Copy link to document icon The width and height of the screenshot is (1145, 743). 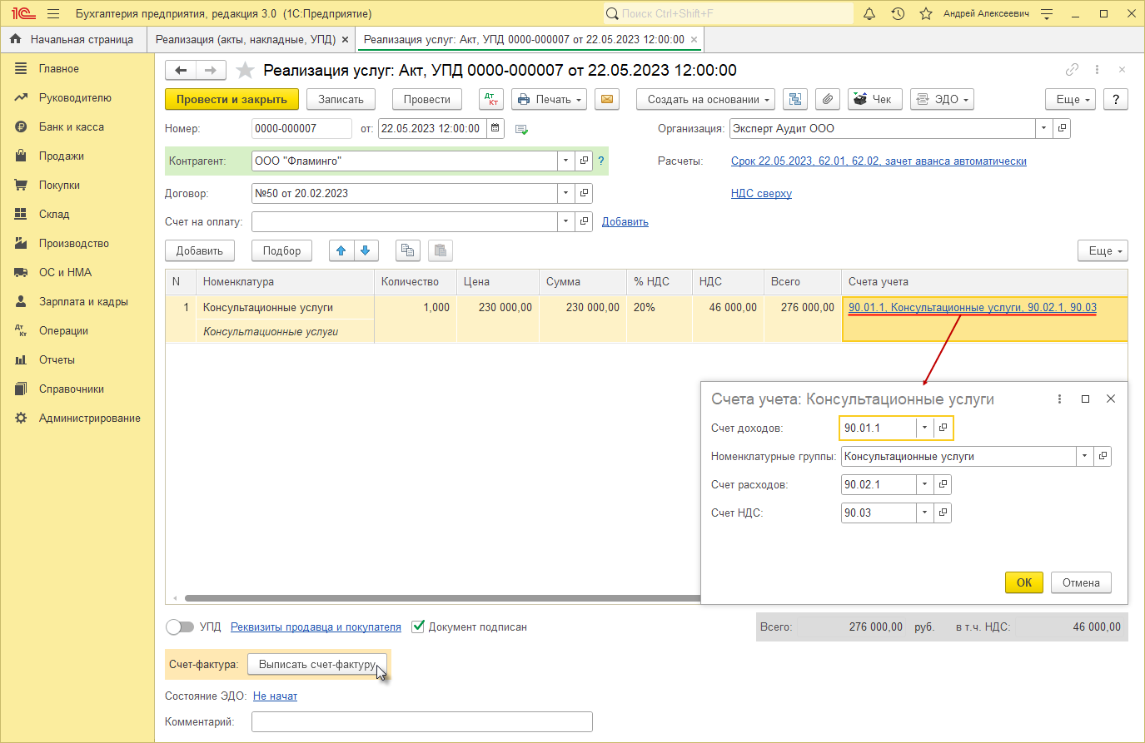coord(1072,70)
